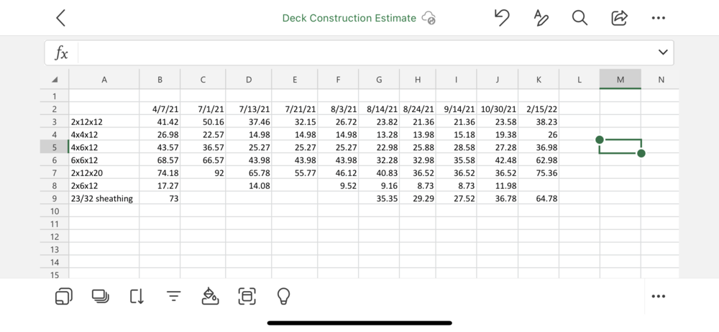Tap the fx insert function button
The image size is (719, 332).
(62, 52)
